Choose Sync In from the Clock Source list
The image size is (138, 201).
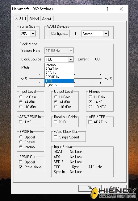click(x=59, y=85)
